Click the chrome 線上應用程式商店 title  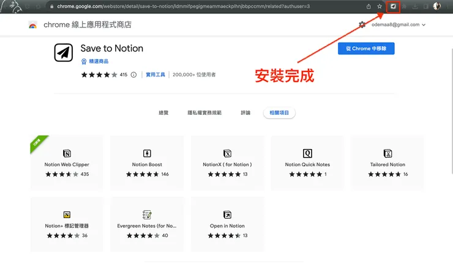coord(88,25)
